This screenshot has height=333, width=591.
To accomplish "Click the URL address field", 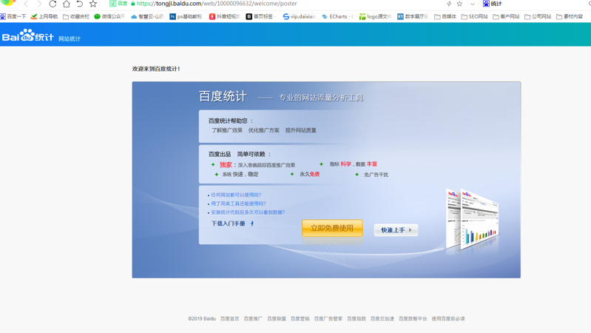I will pos(217,4).
